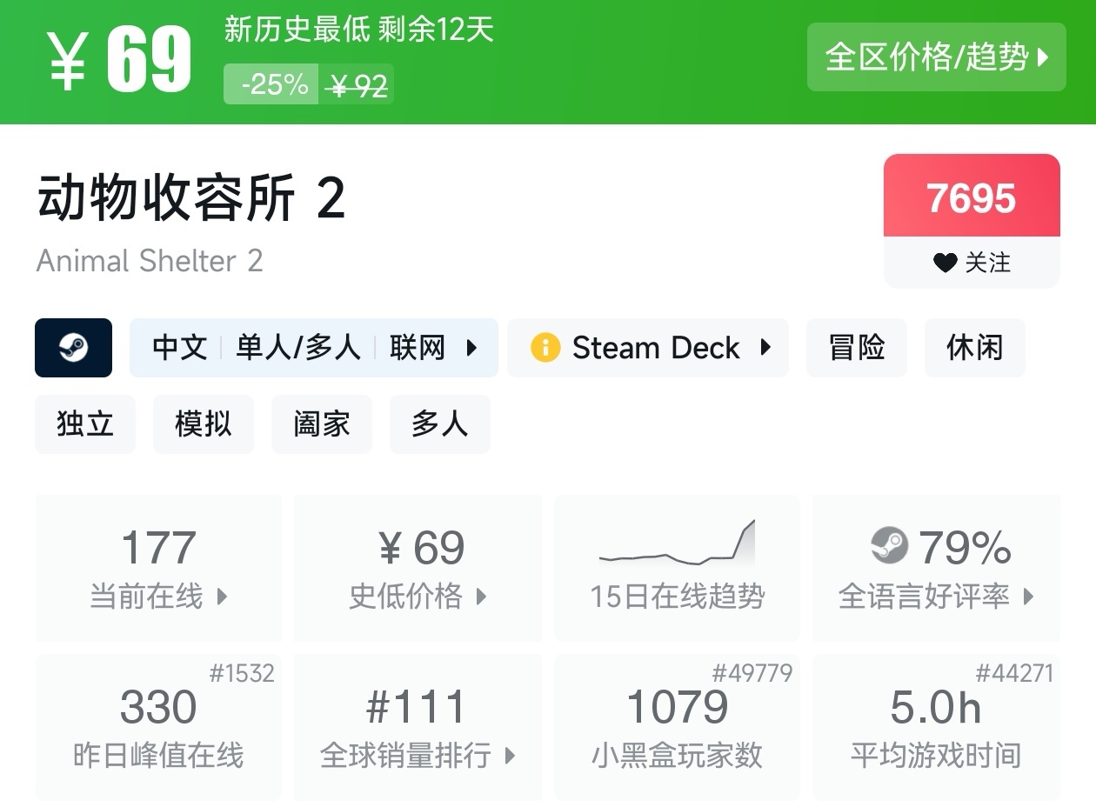This screenshot has width=1096, height=807.
Task: Click the heart icon to follow
Action: click(945, 263)
